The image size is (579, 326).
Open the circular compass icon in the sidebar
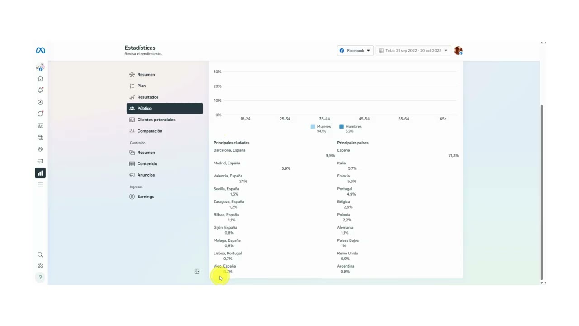[x=40, y=102]
